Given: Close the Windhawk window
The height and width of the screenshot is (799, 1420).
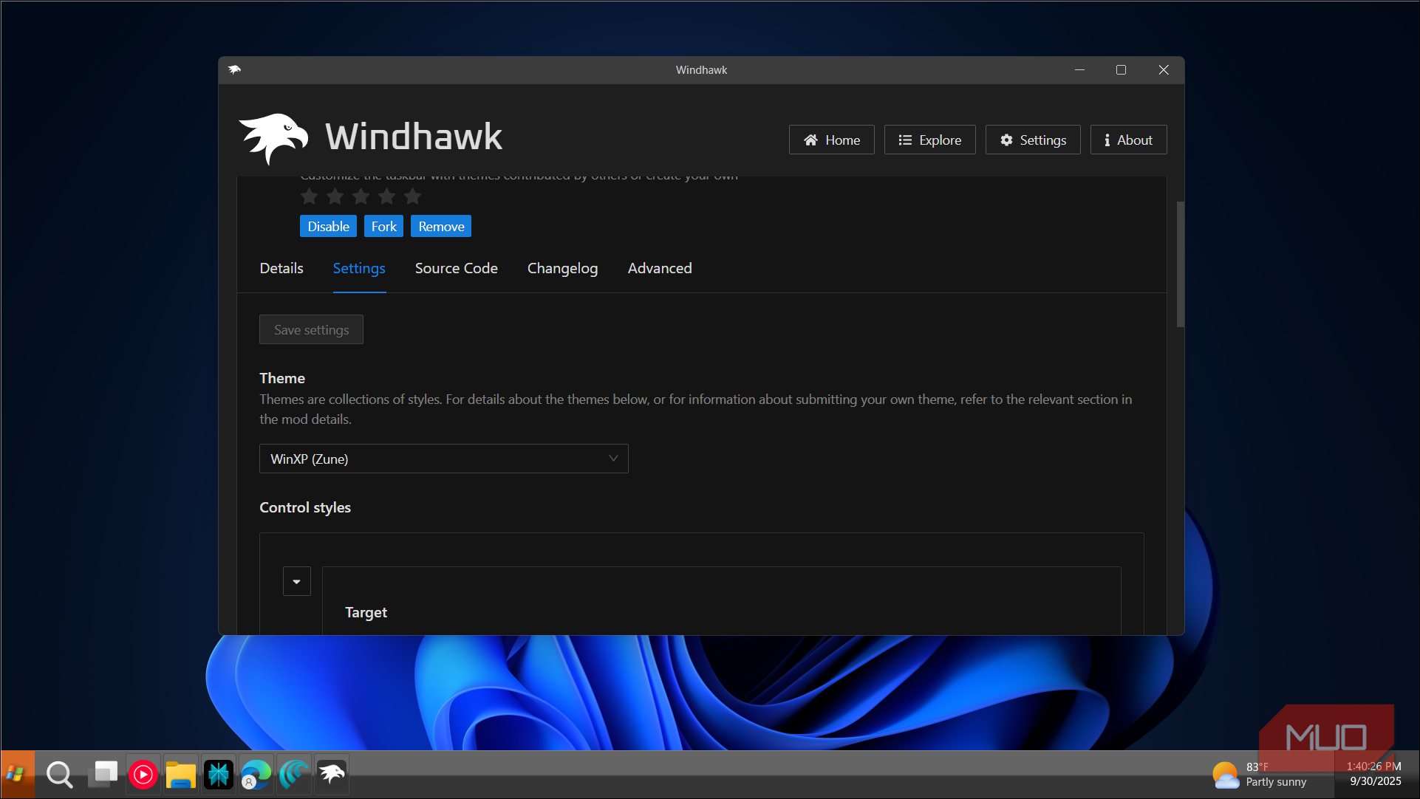Looking at the screenshot, I should point(1164,69).
